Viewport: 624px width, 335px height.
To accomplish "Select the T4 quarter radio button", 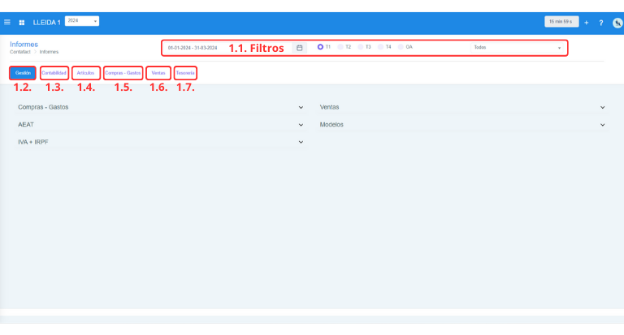I will click(x=380, y=47).
